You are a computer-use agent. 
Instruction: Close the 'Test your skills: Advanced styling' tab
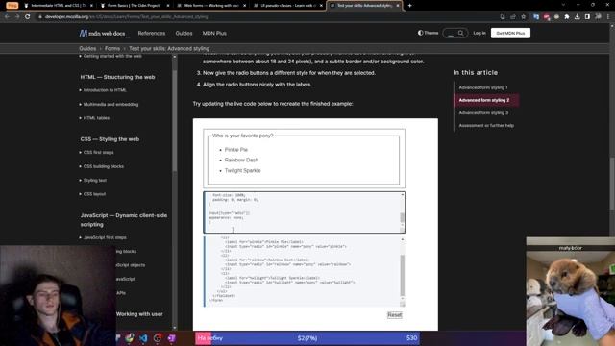pyautogui.click(x=397, y=6)
